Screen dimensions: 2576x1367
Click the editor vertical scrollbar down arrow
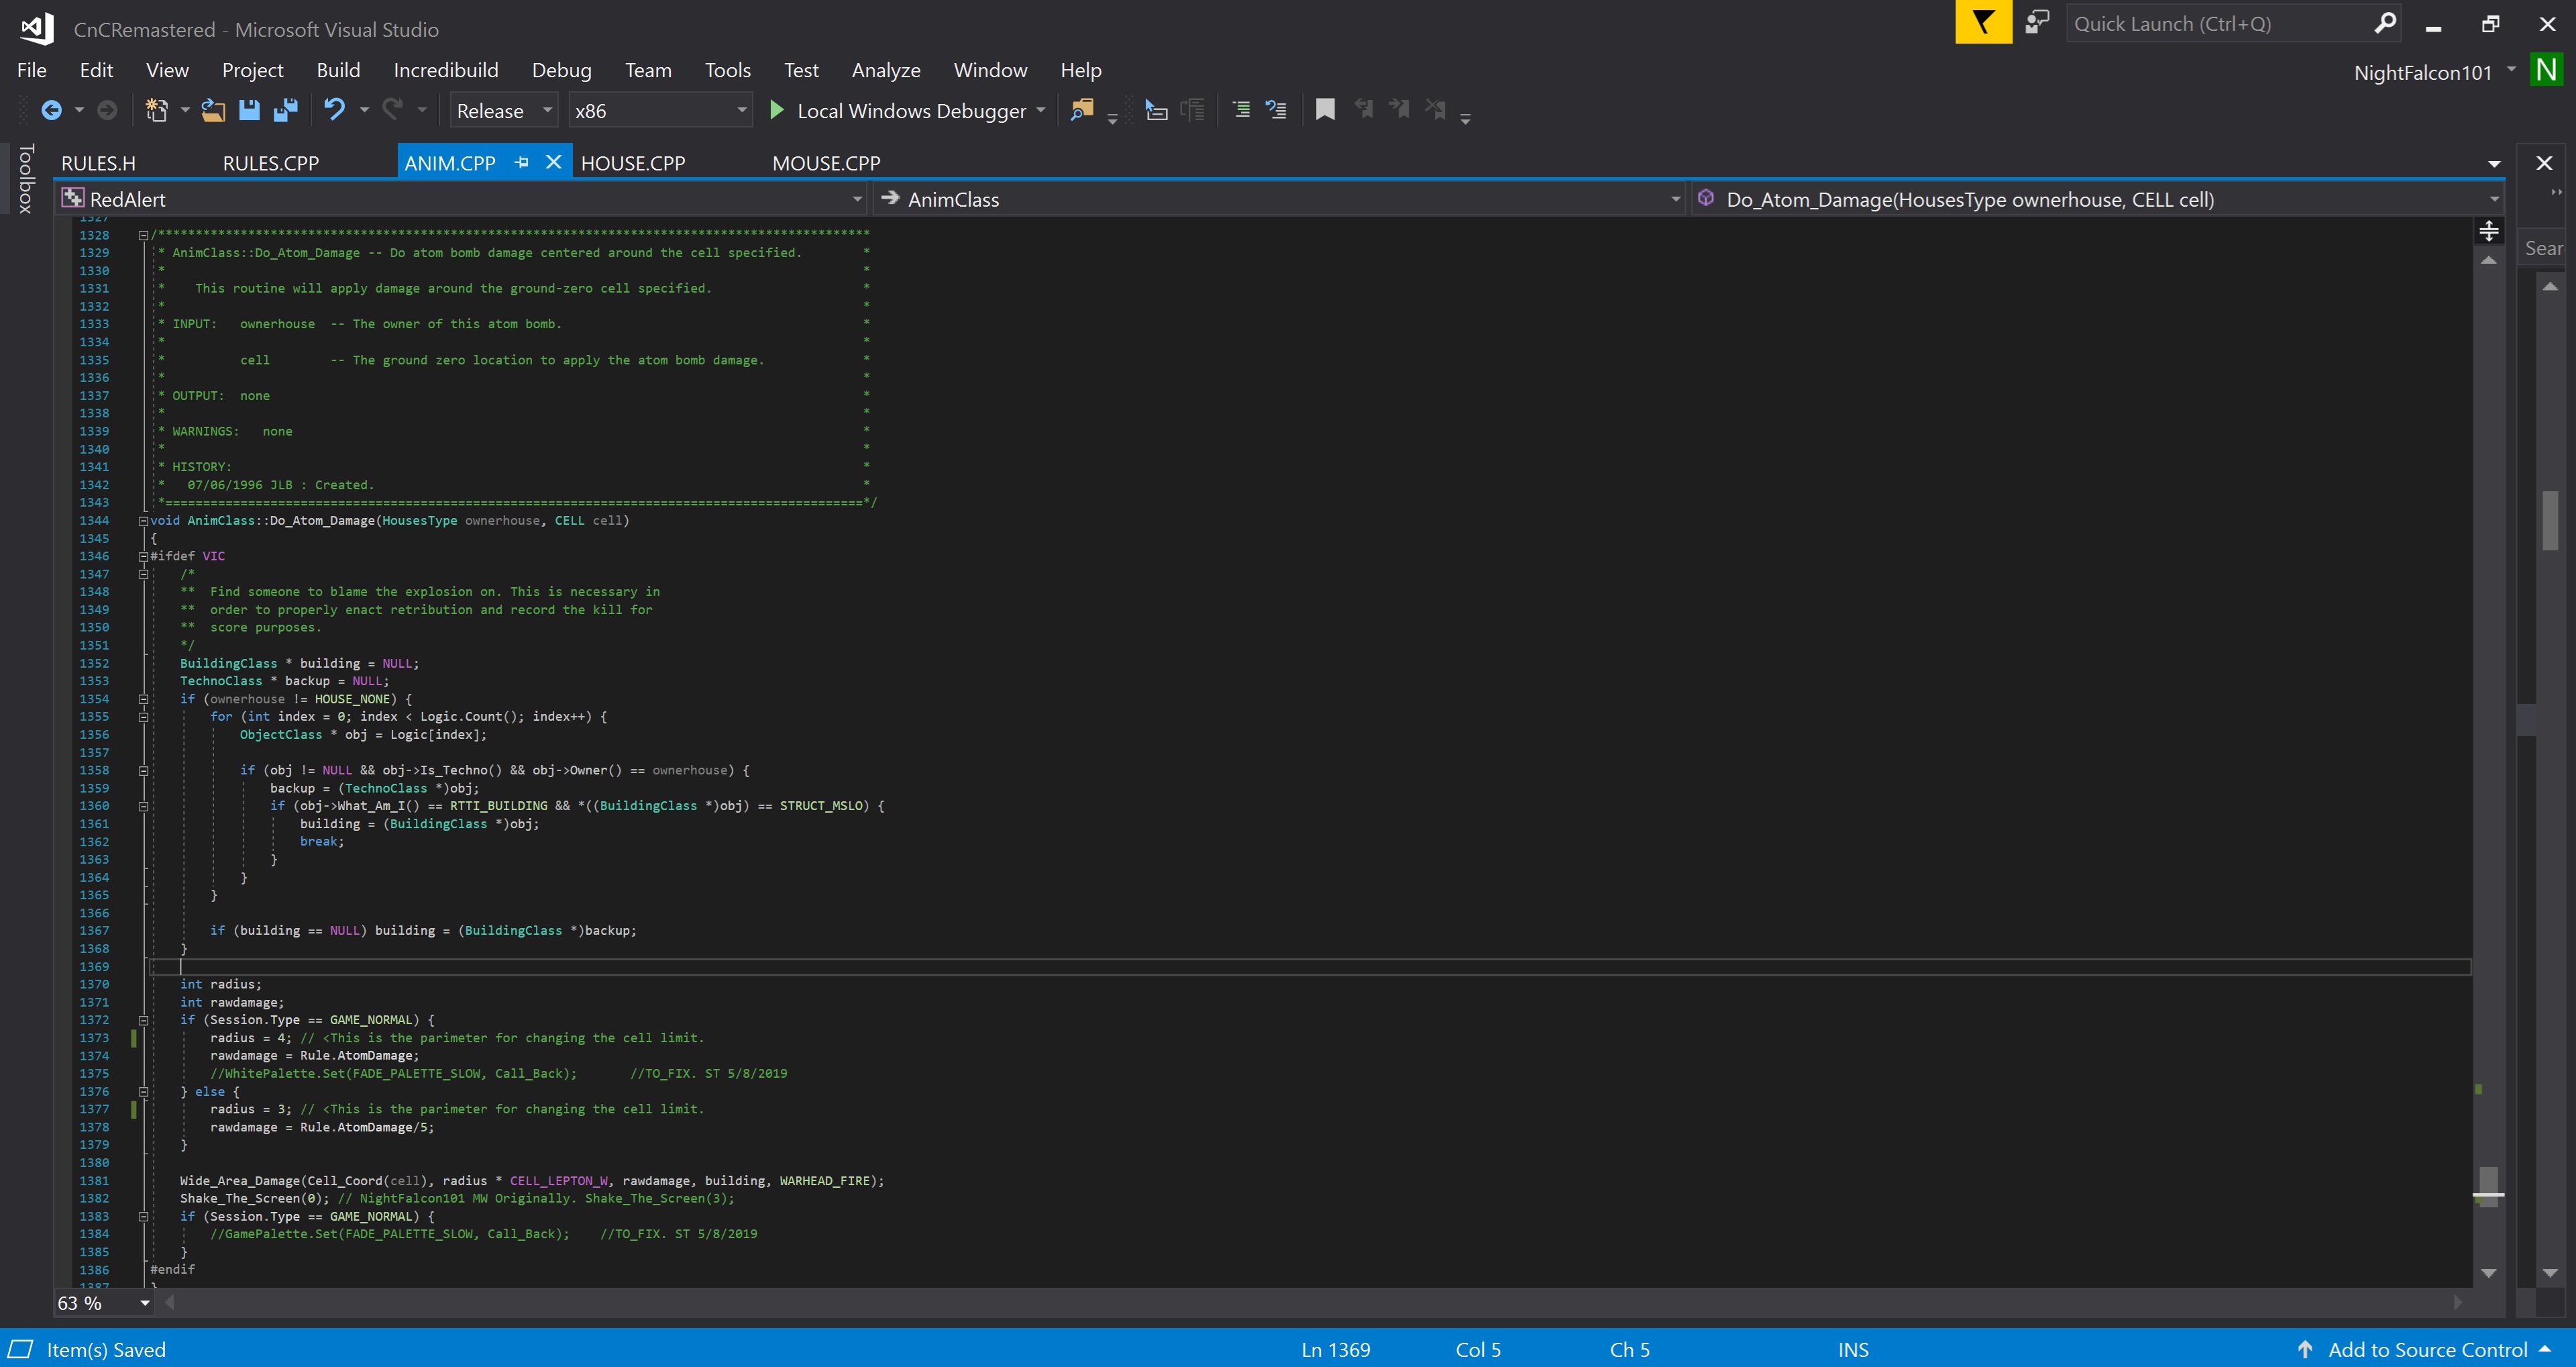pos(2489,1273)
